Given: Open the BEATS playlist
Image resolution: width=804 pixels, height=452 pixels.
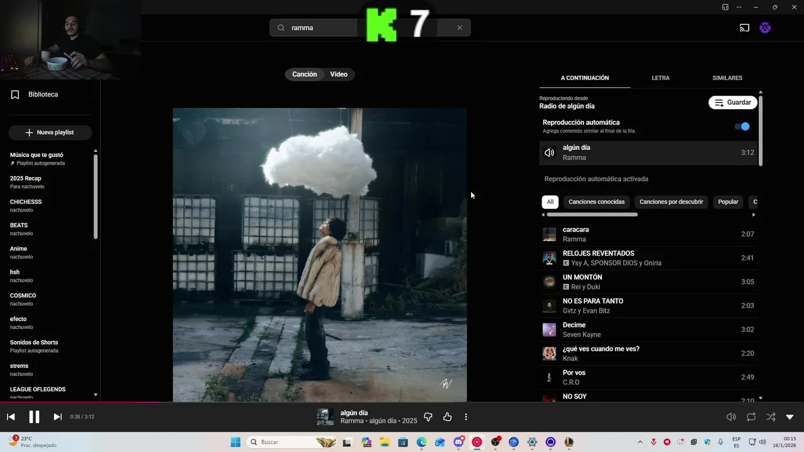Looking at the screenshot, I should point(21,229).
